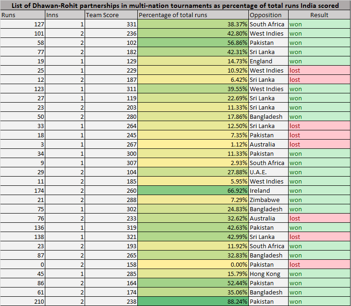Click the won result for 88.24% row
Image resolution: width=351 pixels, height=306 pixels.
point(320,301)
